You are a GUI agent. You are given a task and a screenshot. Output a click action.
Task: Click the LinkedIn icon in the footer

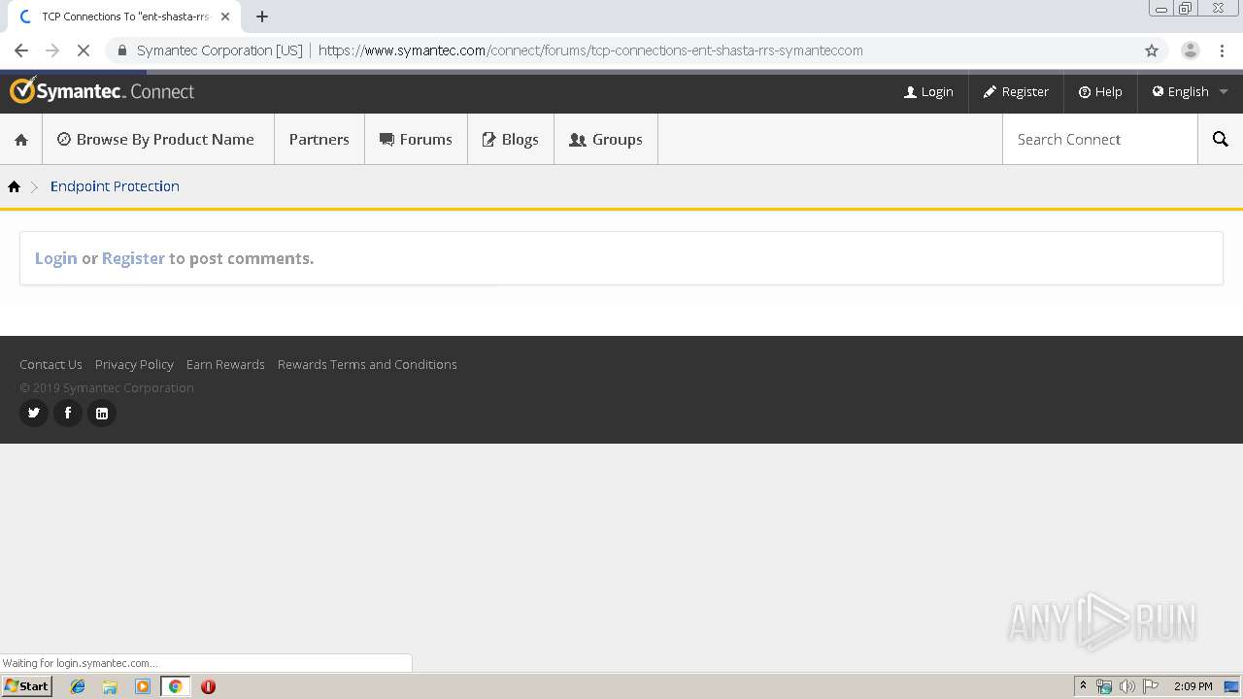tap(102, 413)
